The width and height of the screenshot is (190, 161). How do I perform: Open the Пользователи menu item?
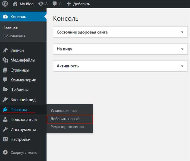click(24, 120)
